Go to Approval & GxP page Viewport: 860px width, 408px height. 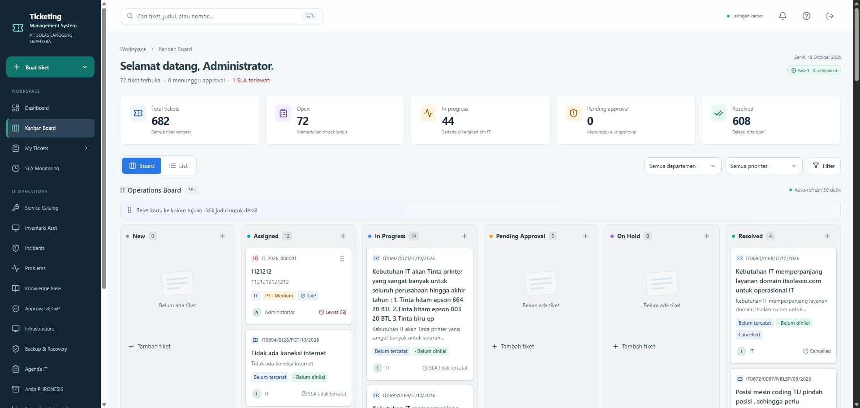pyautogui.click(x=50, y=309)
